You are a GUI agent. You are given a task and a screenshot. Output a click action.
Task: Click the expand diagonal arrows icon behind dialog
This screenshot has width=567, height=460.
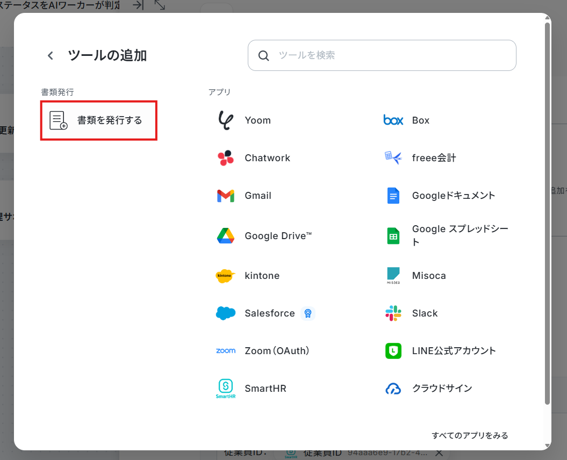coord(160,5)
